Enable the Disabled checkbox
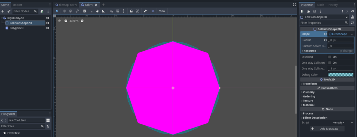 [x=330, y=57]
